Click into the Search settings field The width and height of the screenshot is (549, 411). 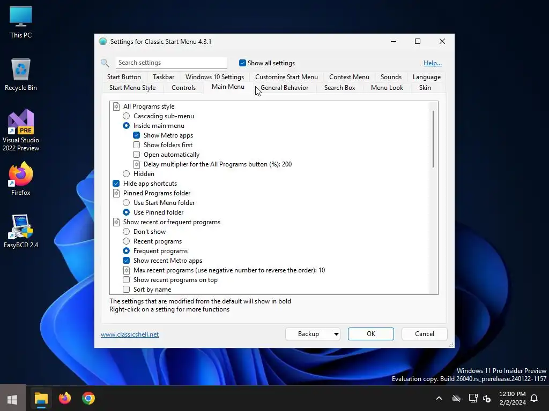click(x=172, y=63)
